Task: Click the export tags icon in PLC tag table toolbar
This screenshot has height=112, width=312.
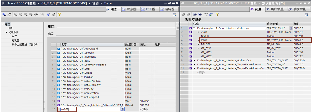Action: coord(195,14)
